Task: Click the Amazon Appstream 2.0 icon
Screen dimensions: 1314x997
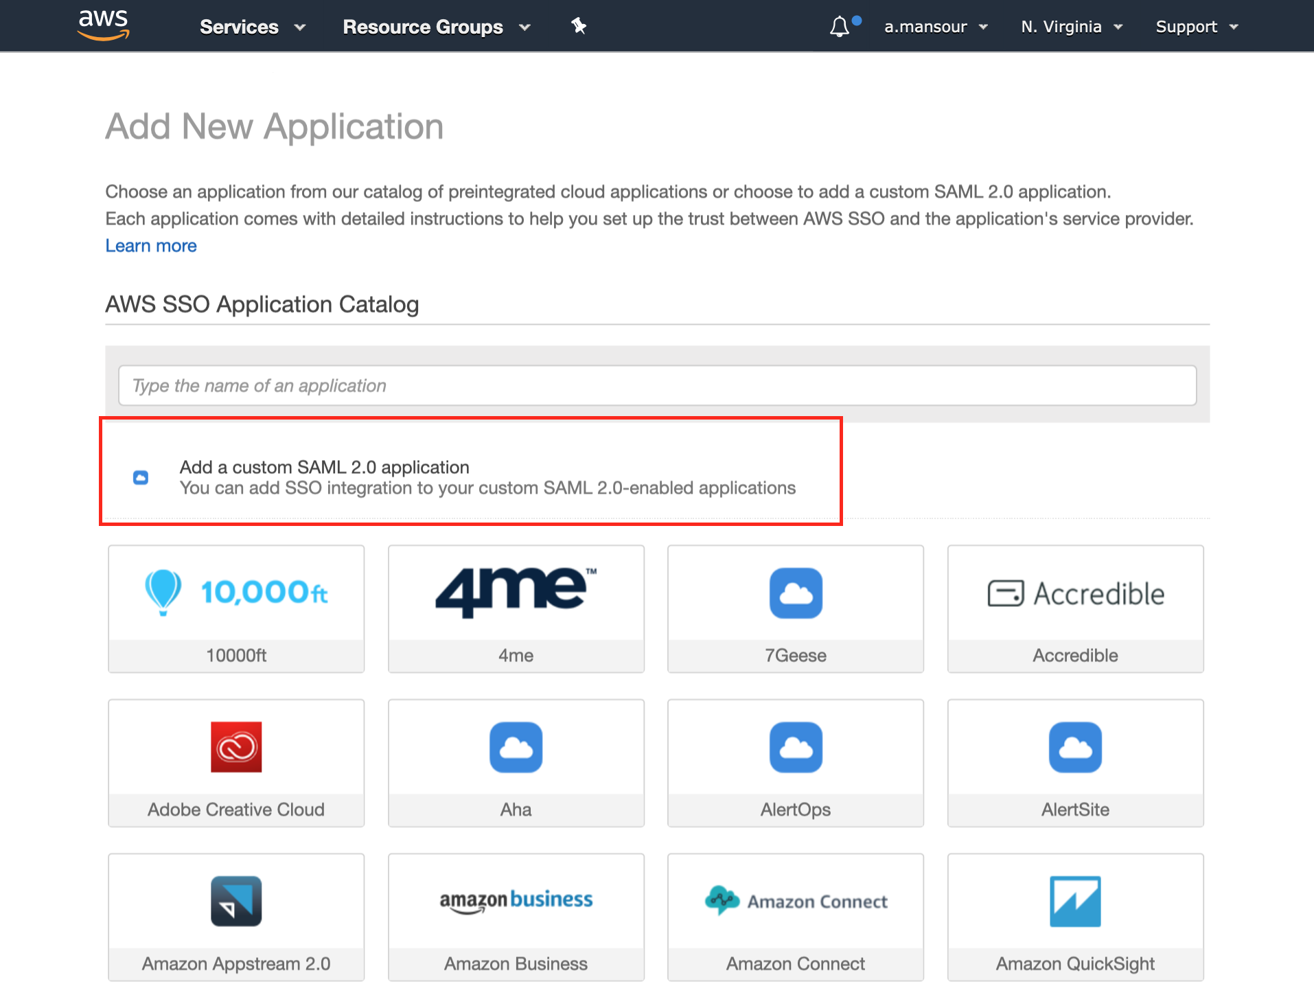Action: click(x=236, y=901)
